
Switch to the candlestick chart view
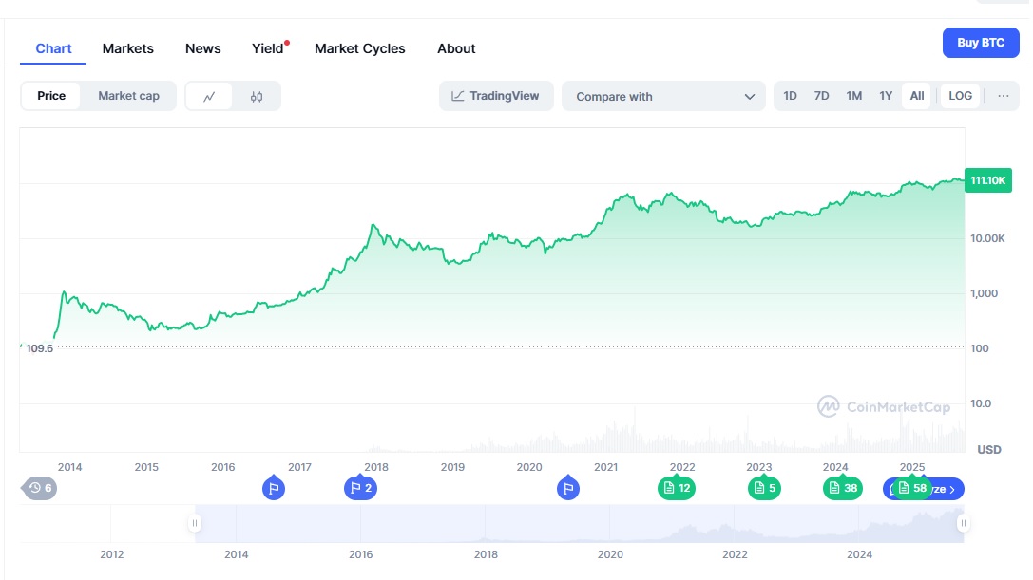click(x=257, y=96)
